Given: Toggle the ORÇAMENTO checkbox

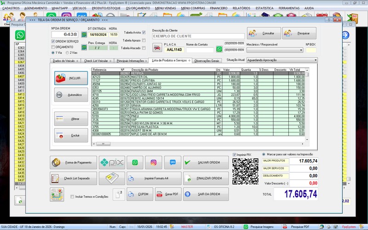Looking at the screenshot, I should [53, 47].
